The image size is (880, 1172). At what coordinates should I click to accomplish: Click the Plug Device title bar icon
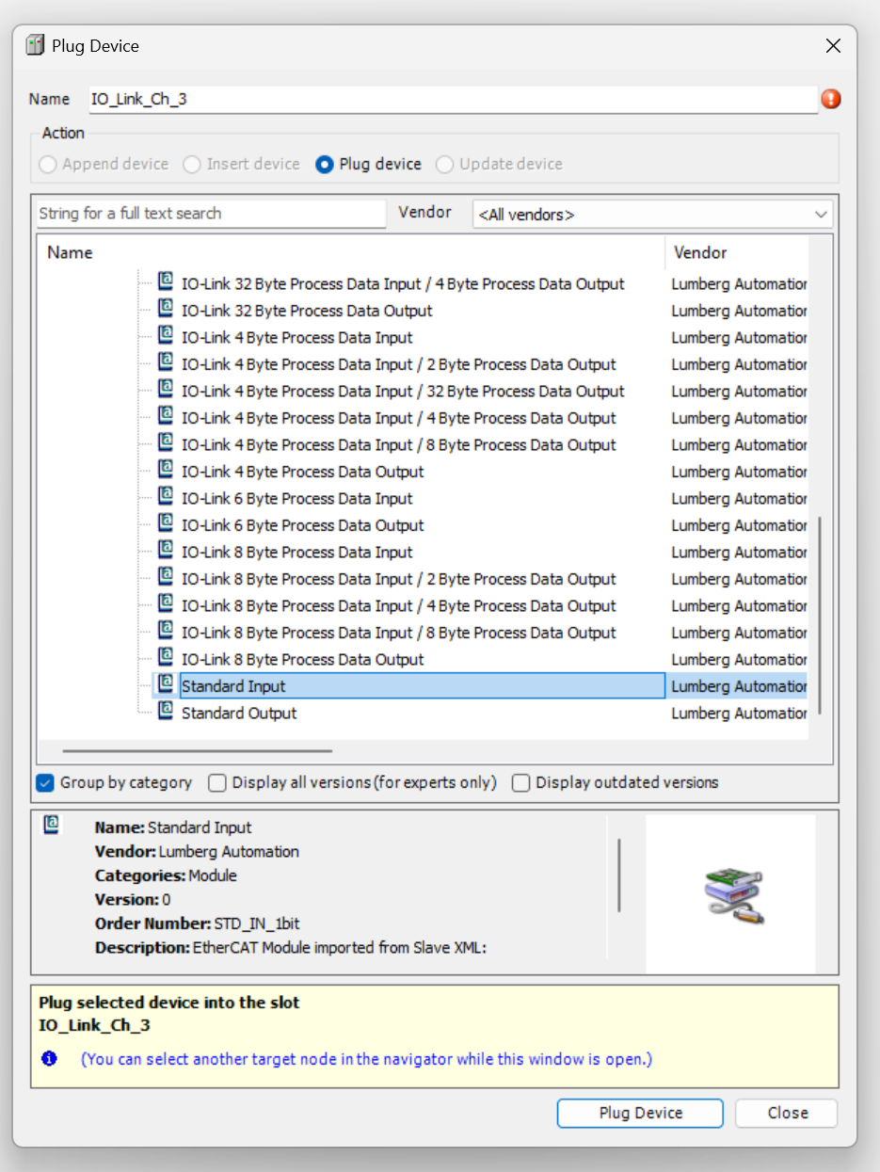point(36,45)
